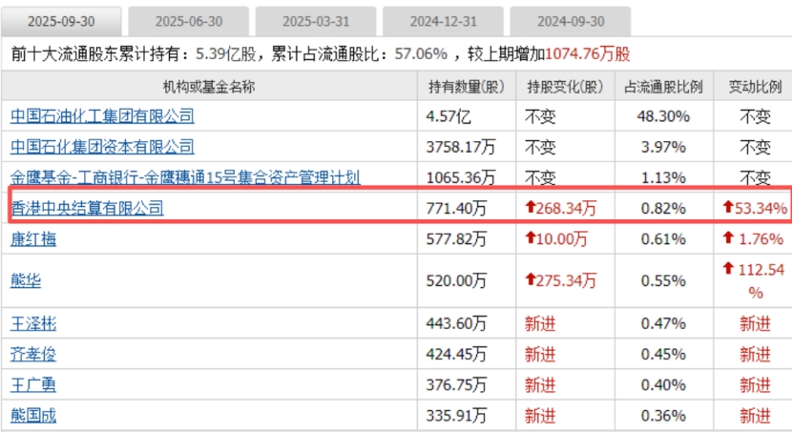The width and height of the screenshot is (793, 432).
Task: Open 中国石化集团资本有限公司 link
Action: [x=102, y=147]
